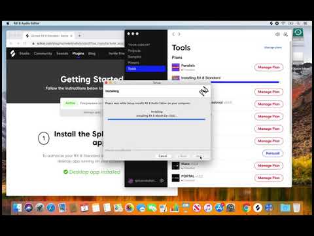Open Splice app from the Dock
314x236 pixels.
click(x=258, y=208)
